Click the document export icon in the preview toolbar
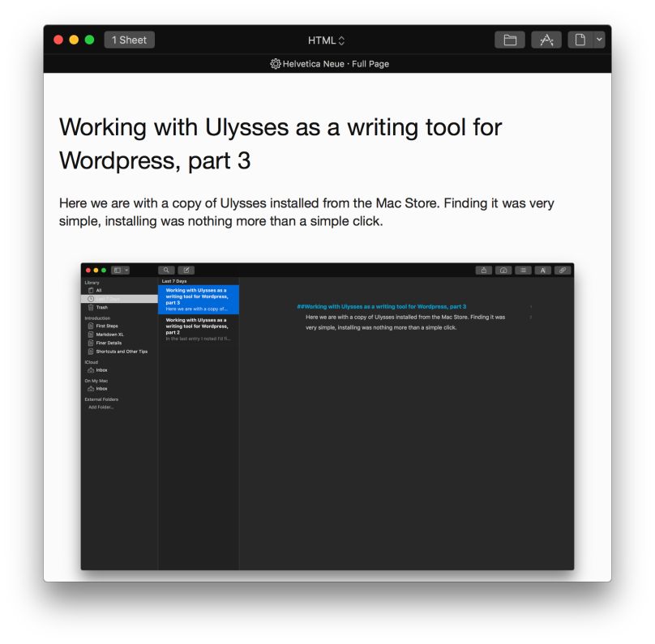Viewport: 655px width, 644px height. (x=580, y=40)
